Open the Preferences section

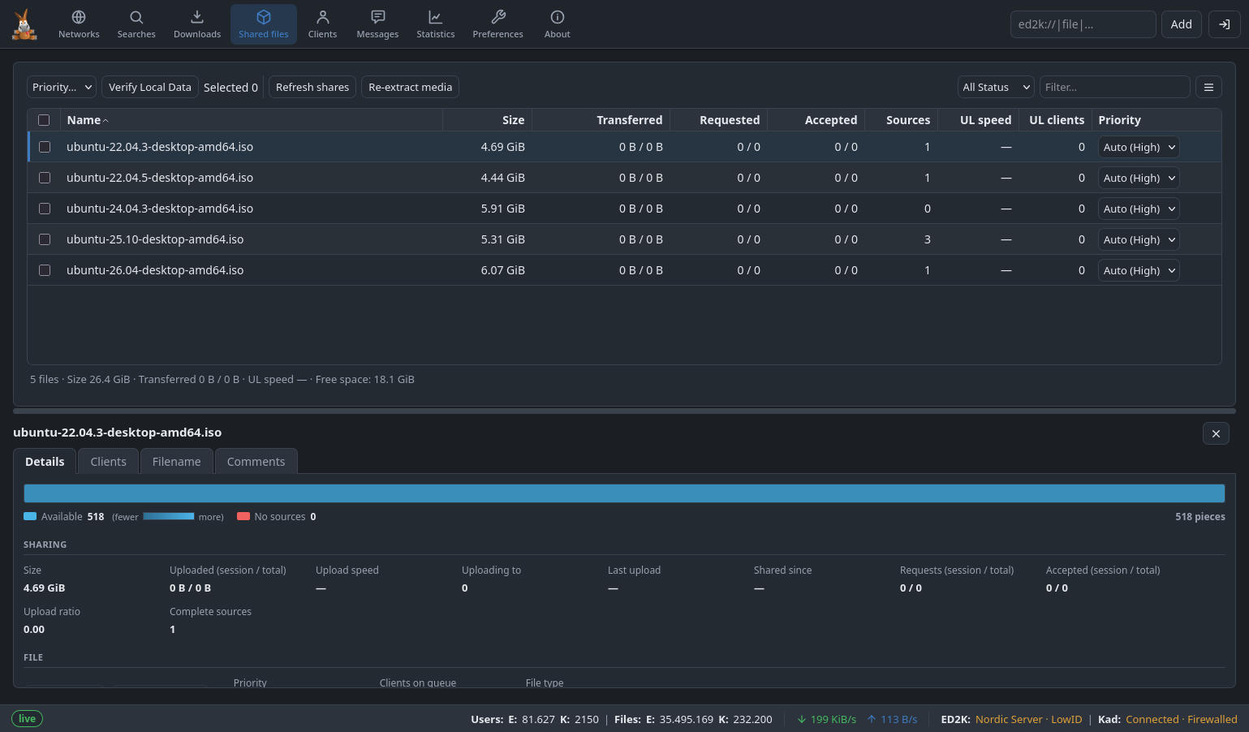(498, 24)
